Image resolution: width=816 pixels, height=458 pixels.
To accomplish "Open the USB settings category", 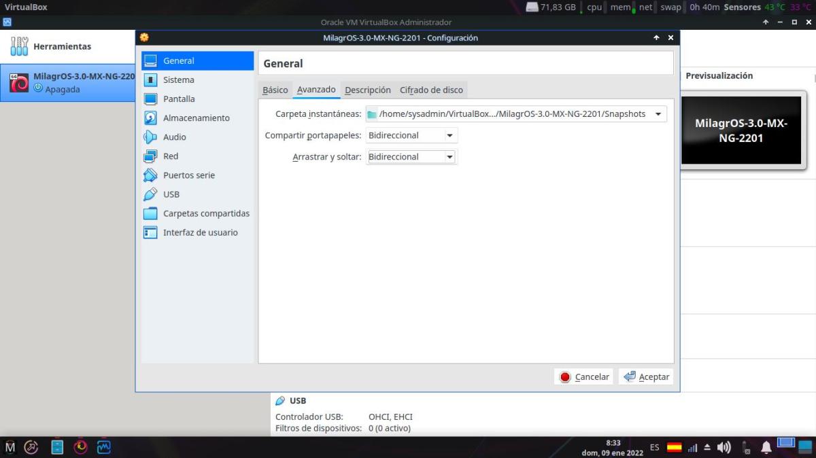I will click(171, 194).
